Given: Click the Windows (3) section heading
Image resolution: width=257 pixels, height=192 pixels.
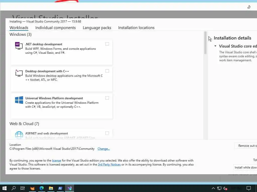Looking at the screenshot, I should [x=21, y=34].
